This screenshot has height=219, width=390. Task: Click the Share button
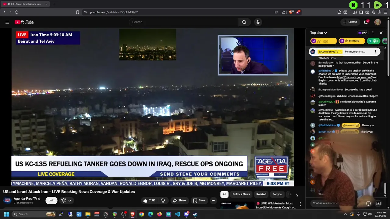[x=179, y=200]
